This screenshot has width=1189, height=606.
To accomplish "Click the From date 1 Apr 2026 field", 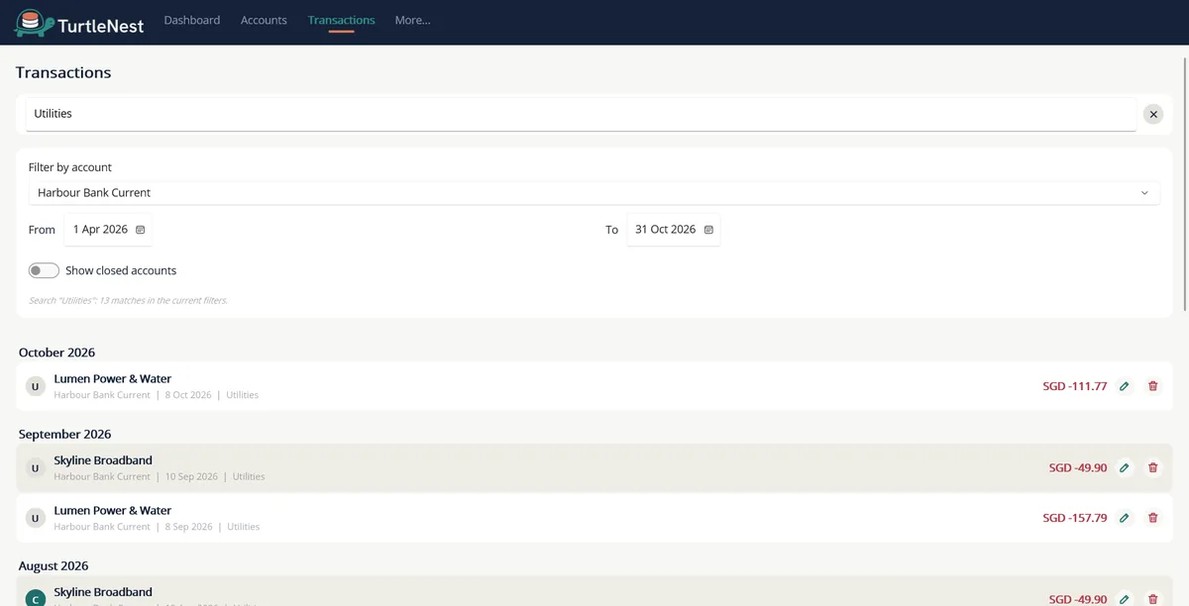I will point(108,230).
